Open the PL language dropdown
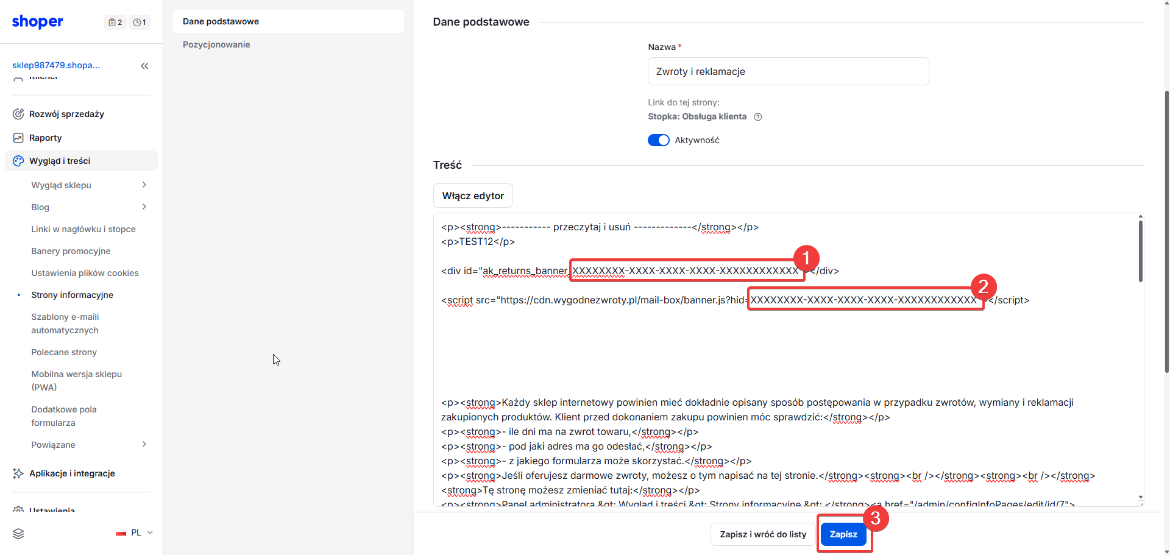Screen dimensions: 1170x555 [x=135, y=533]
